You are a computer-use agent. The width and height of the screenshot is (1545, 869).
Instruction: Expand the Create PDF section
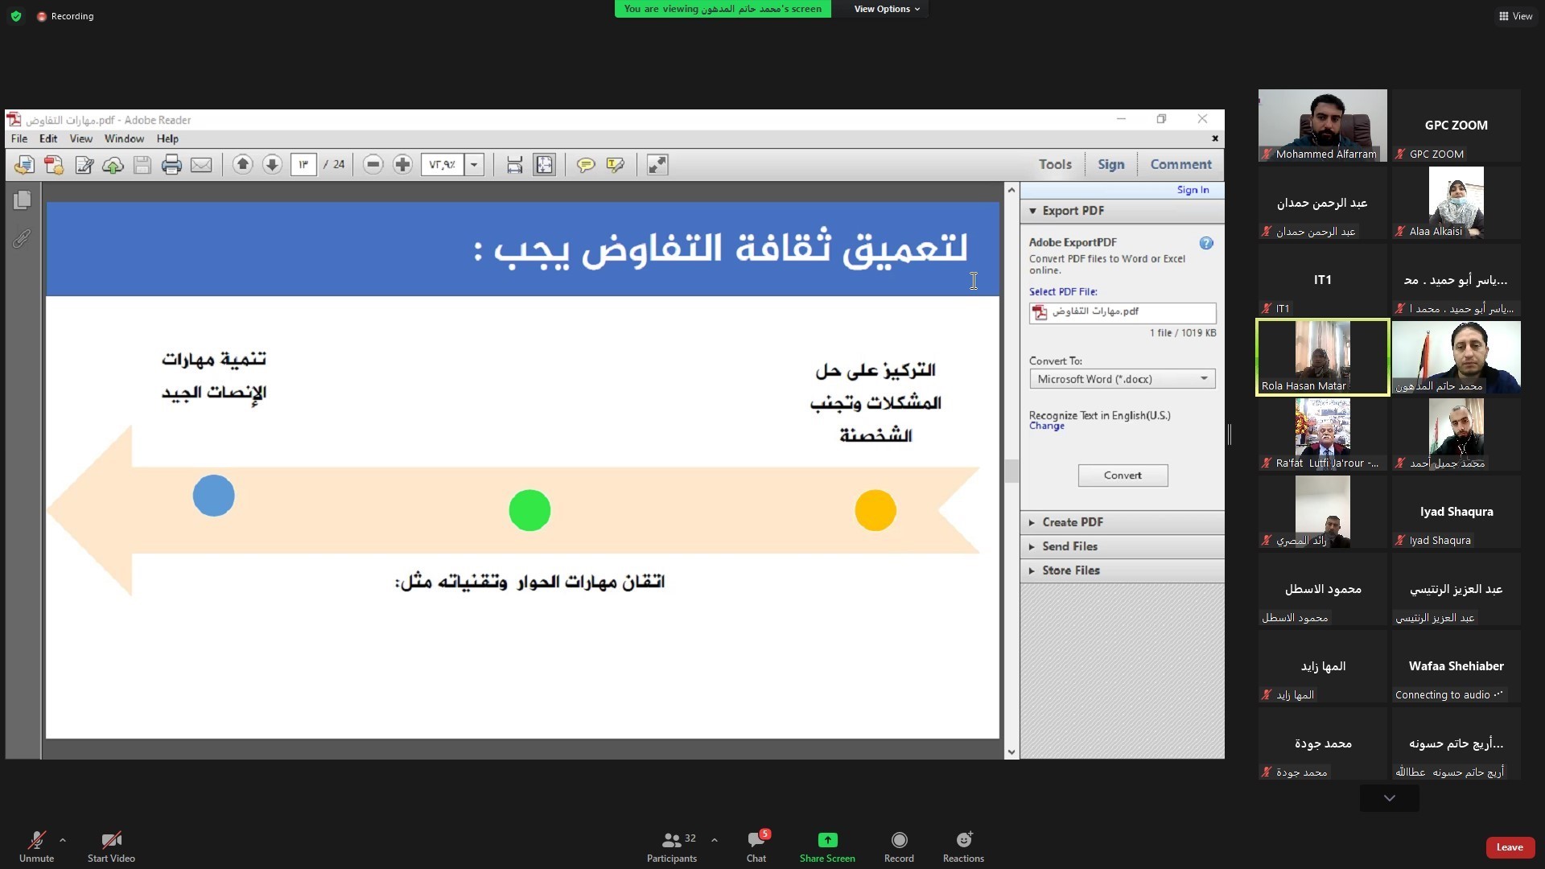point(1072,522)
